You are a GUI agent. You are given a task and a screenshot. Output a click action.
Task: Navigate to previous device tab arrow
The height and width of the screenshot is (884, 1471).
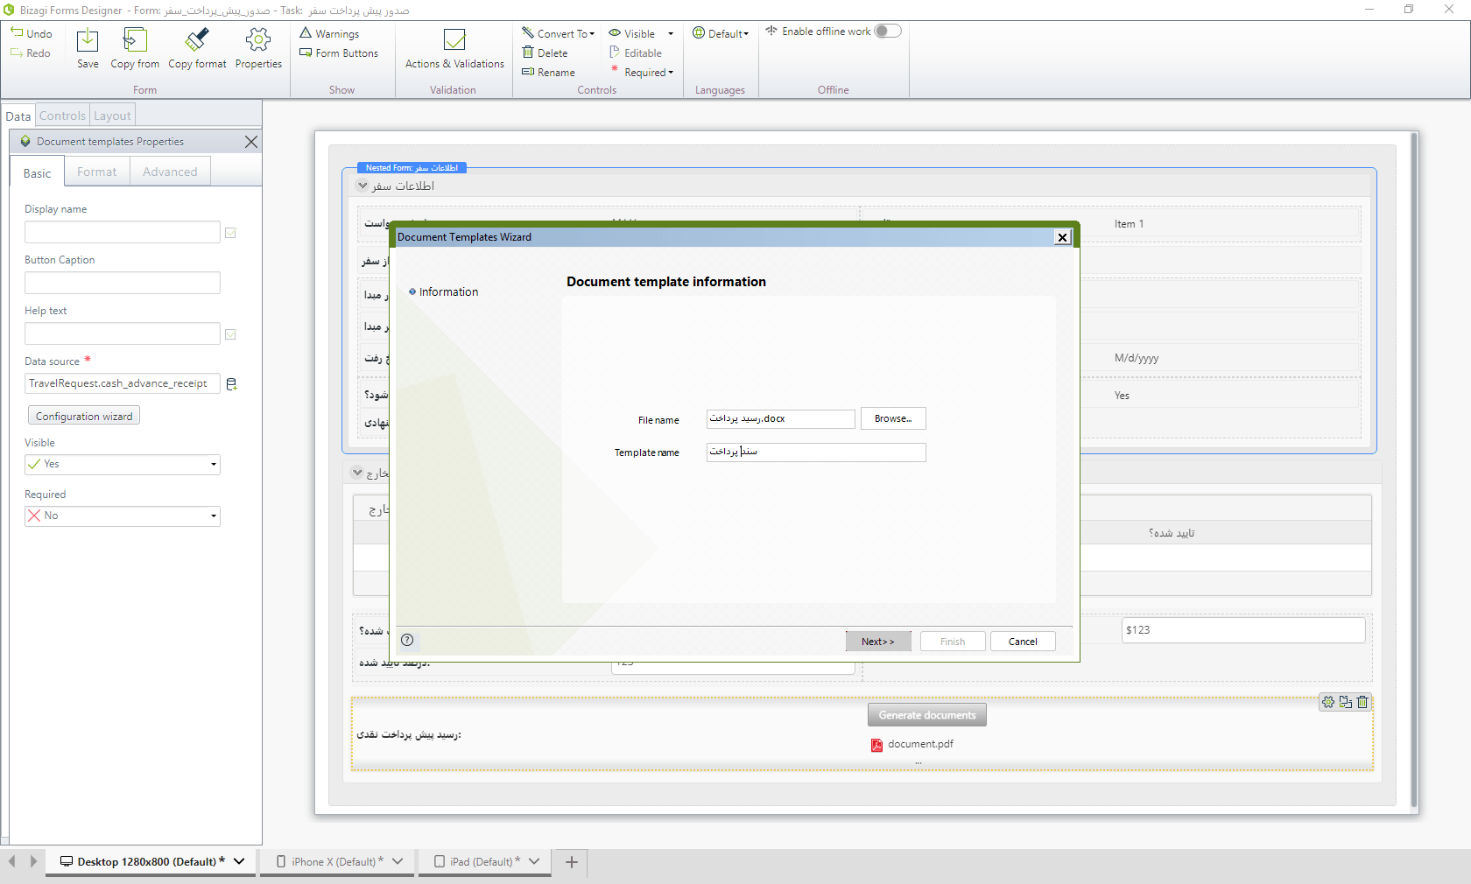[12, 861]
